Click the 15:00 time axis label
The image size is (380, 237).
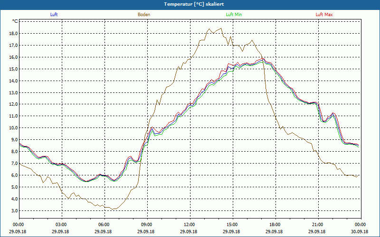[233, 225]
